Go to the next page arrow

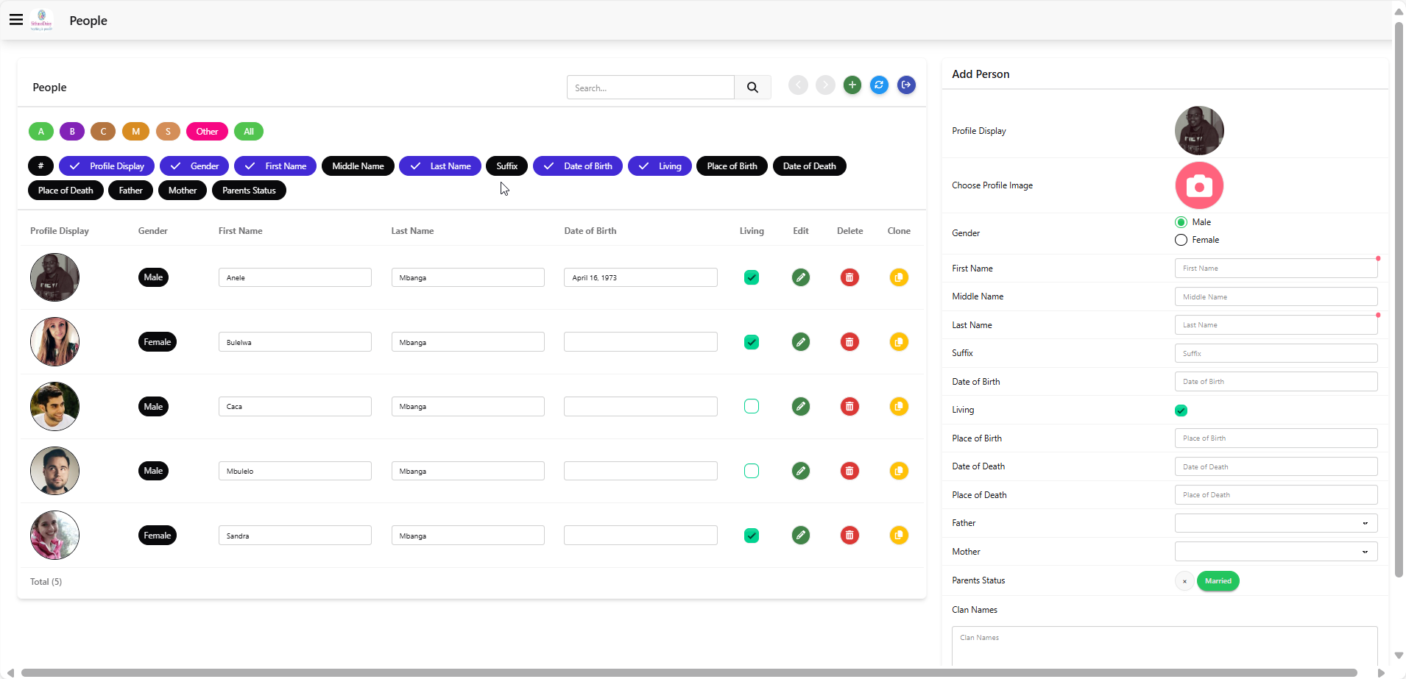825,85
